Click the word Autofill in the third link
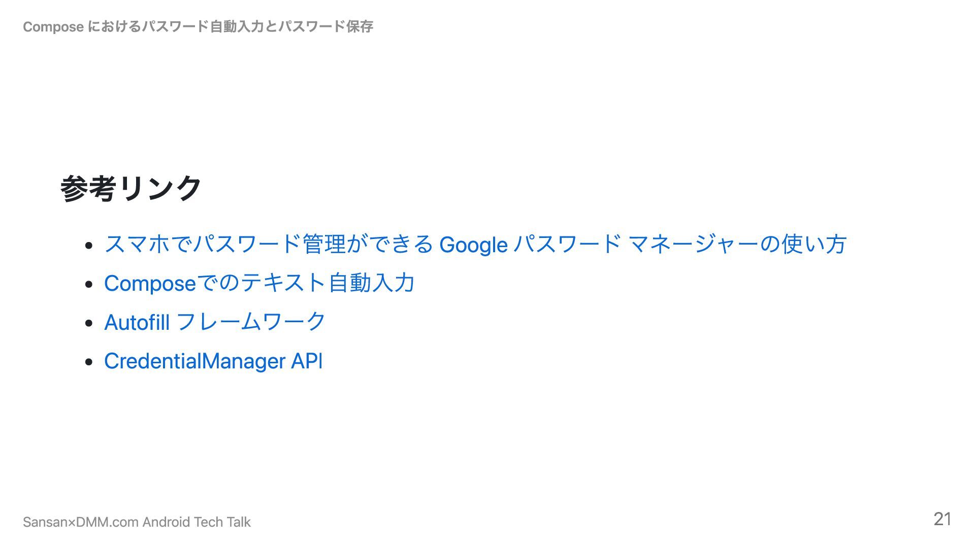The image size is (975, 548). [136, 323]
